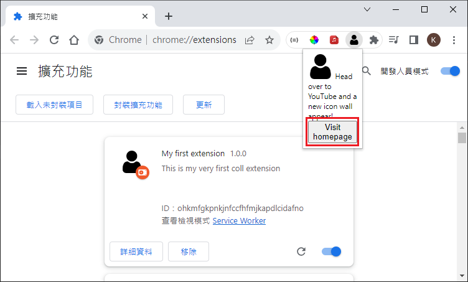The height and width of the screenshot is (282, 468).
Task: Open the hamburger main menu of the extensions page
Action: tap(22, 72)
